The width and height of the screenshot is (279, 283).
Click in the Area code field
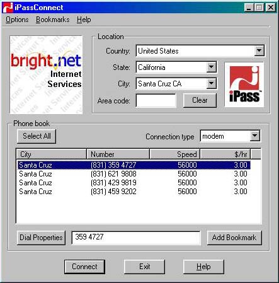(156, 100)
